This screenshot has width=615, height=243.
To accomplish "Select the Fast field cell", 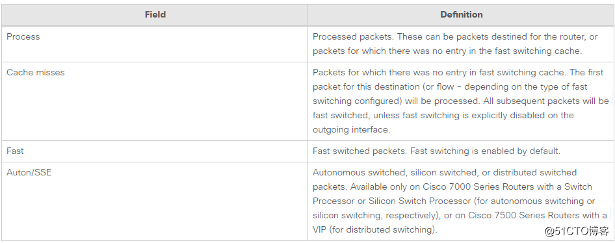I will pyautogui.click(x=155, y=151).
